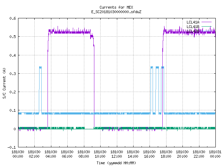Click the purple LCL41A legend line sample
The image size is (222, 166).
tap(206, 22)
